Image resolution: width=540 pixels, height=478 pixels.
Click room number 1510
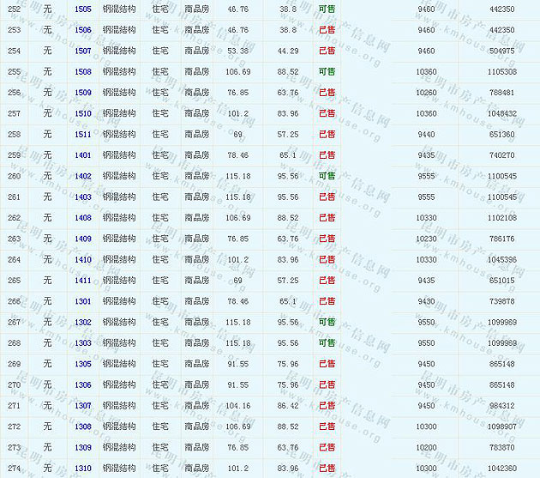coord(83,113)
